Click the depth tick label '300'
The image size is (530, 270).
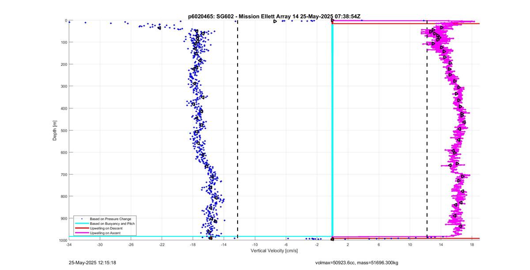pos(64,86)
